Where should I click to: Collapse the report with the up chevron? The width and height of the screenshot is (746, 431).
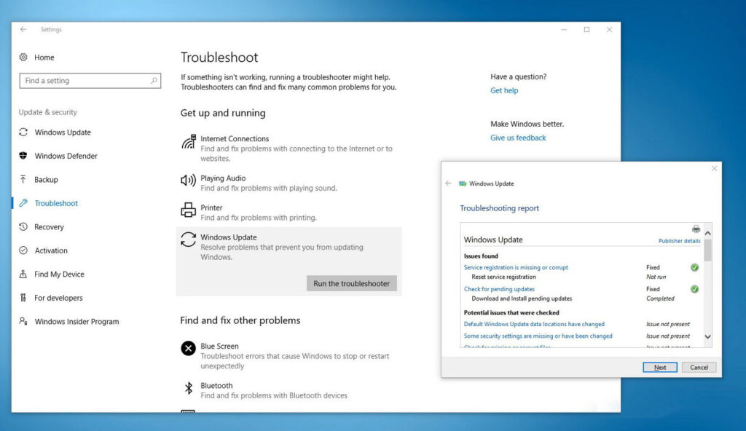(x=707, y=232)
